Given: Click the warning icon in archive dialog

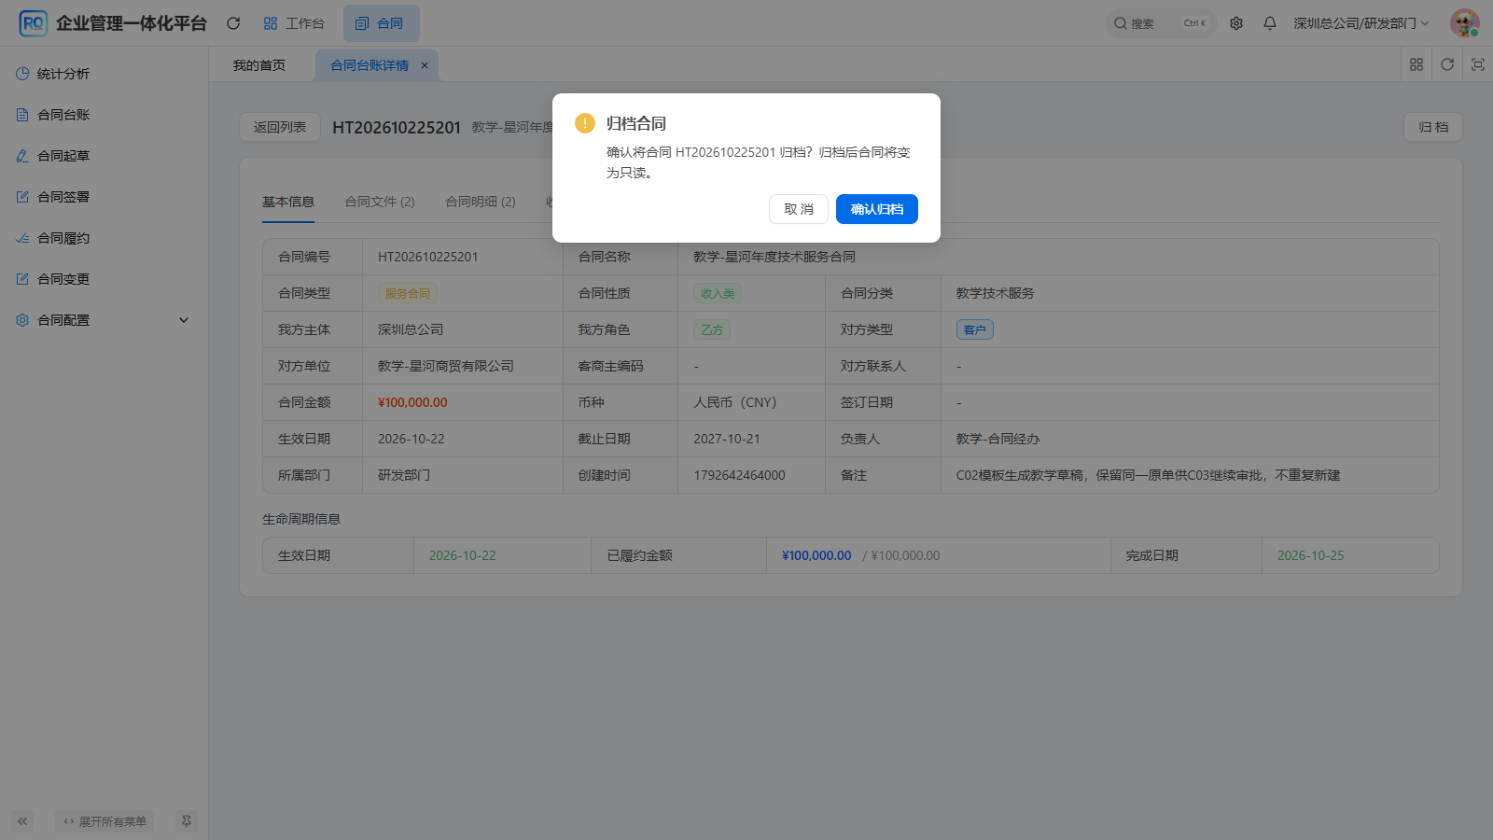Looking at the screenshot, I should pyautogui.click(x=585, y=123).
